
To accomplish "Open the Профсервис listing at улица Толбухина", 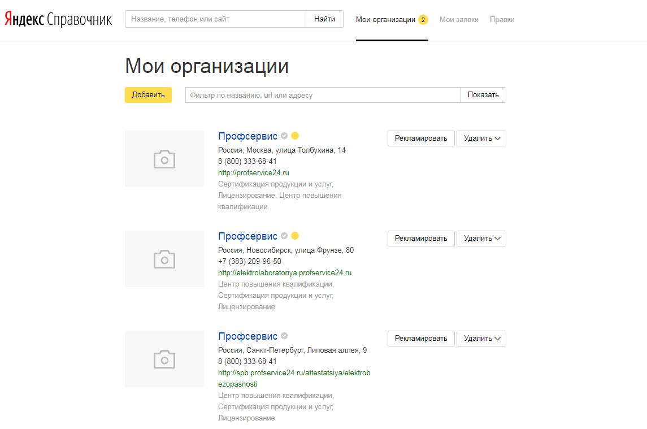I will point(247,136).
